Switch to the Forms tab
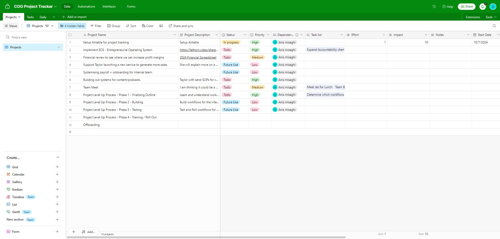The width and height of the screenshot is (500, 239). [x=131, y=7]
